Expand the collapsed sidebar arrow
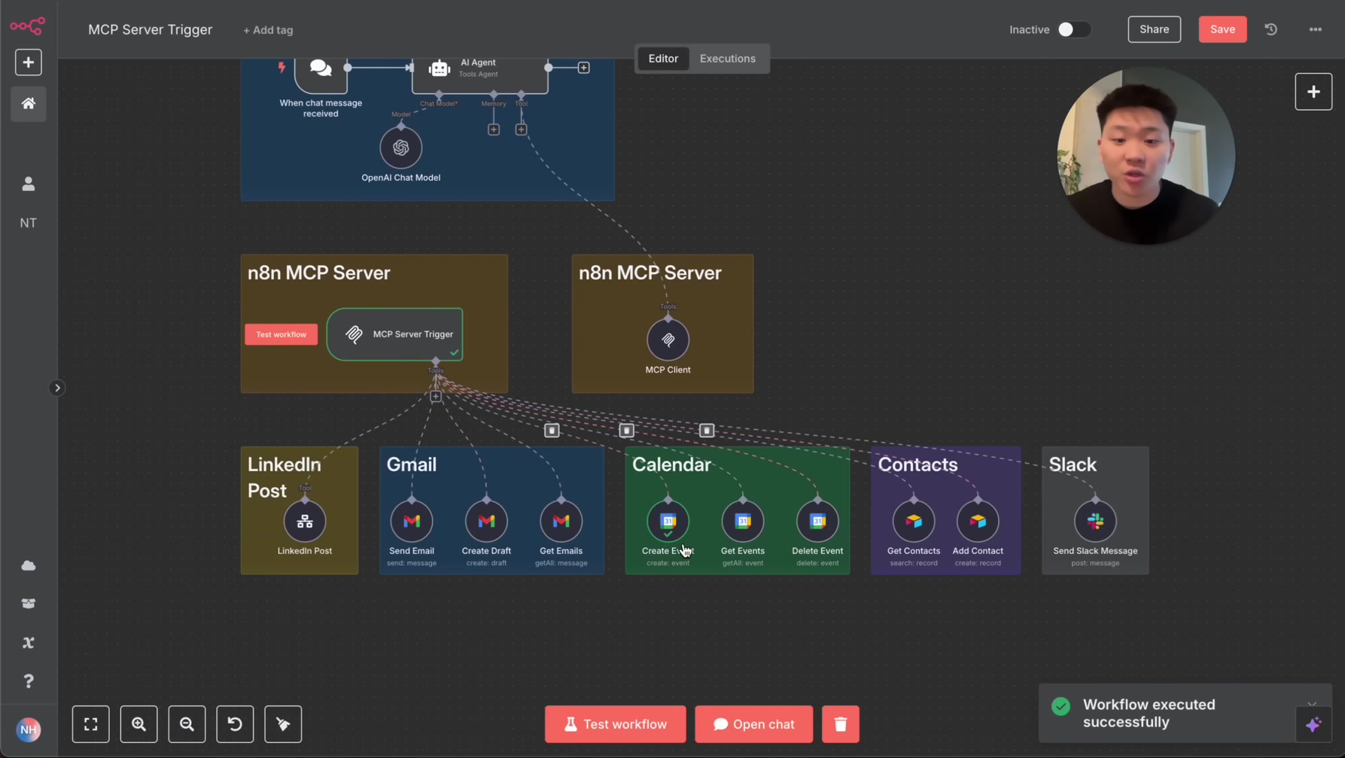This screenshot has height=758, width=1345. point(57,388)
